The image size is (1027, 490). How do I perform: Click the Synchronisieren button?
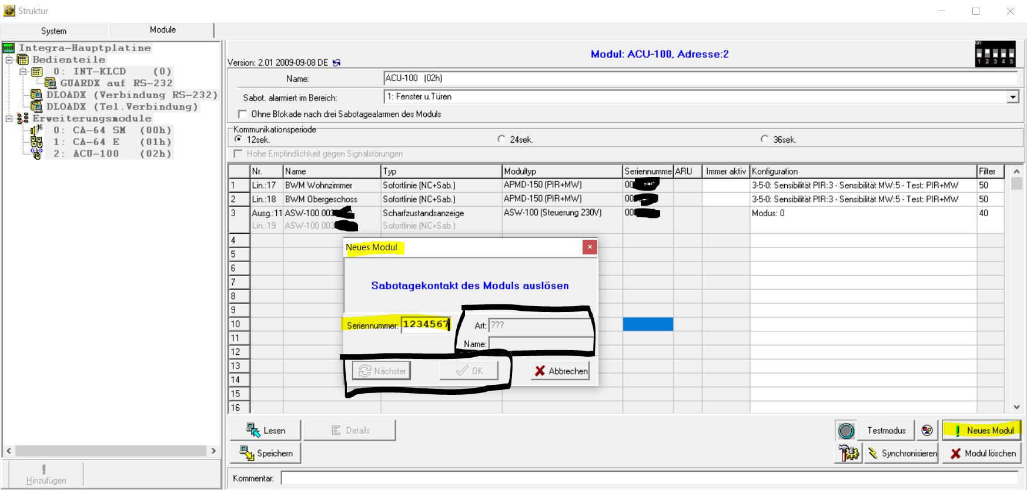(901, 454)
